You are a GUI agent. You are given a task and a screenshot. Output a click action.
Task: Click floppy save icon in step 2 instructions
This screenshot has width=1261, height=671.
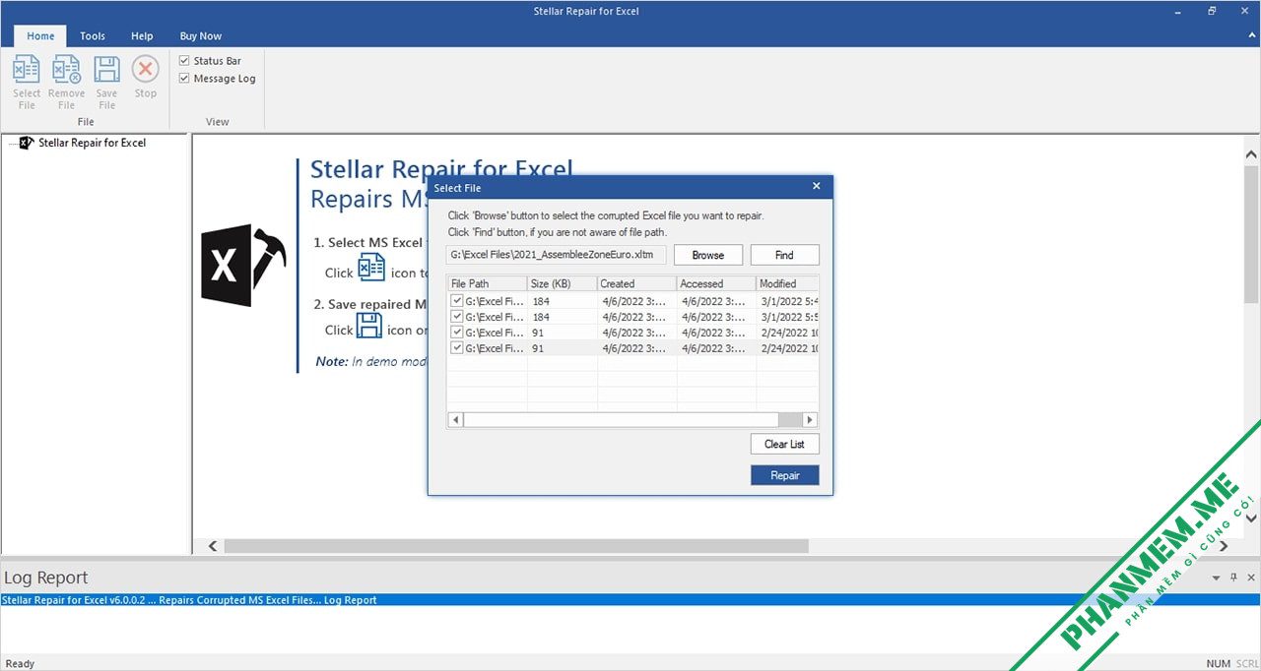coord(369,326)
